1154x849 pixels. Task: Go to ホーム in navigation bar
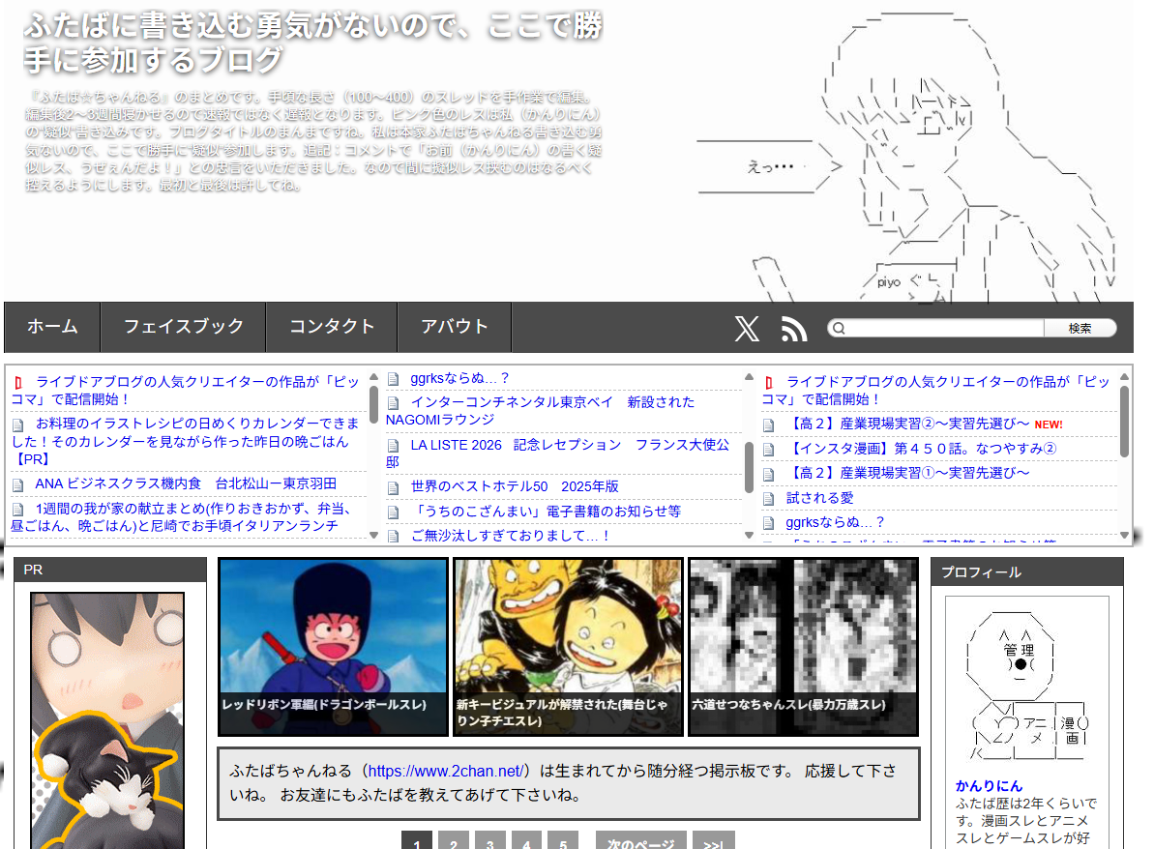click(52, 327)
